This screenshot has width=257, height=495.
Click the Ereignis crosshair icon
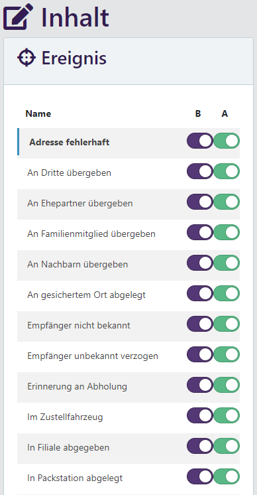pyautogui.click(x=26, y=58)
